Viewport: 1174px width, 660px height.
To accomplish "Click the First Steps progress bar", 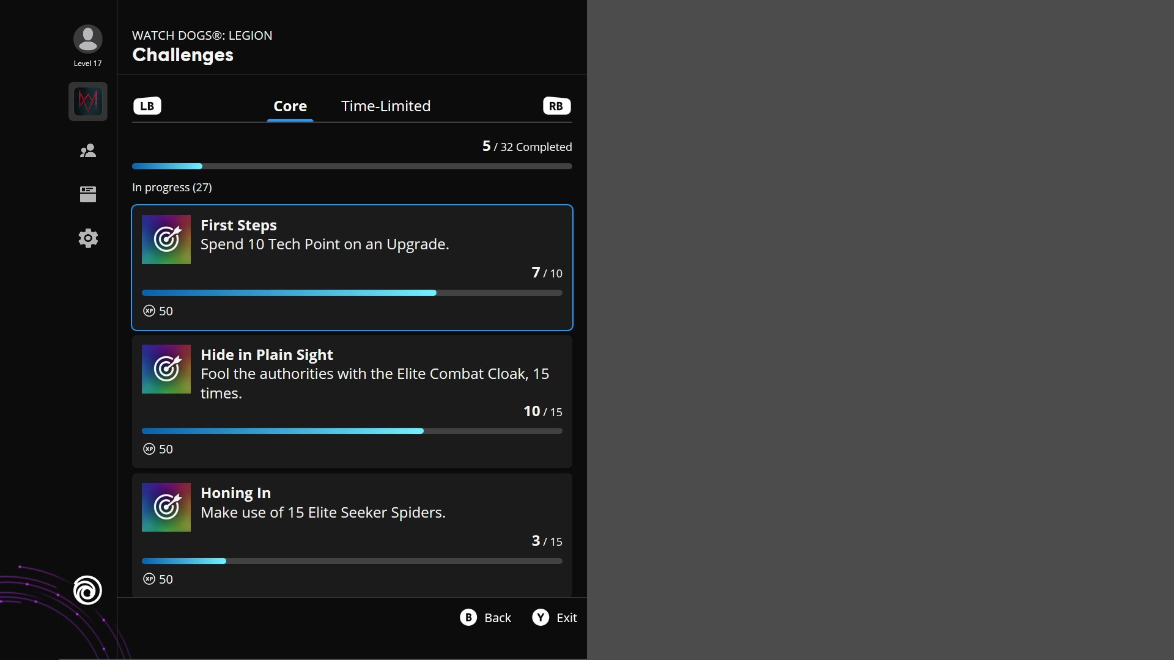I will (x=352, y=293).
